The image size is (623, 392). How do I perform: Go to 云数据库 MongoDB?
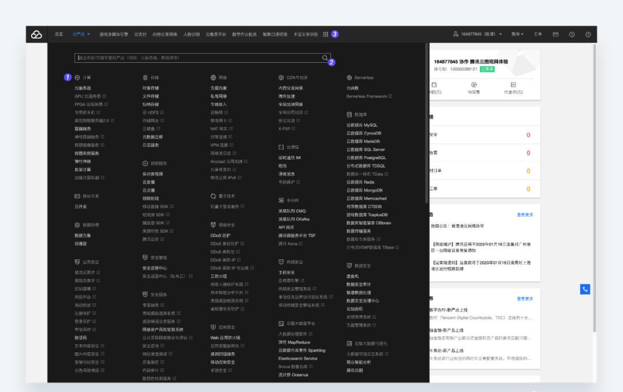point(365,190)
